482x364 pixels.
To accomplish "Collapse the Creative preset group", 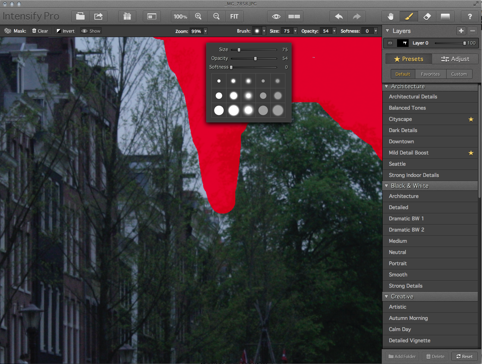I will pyautogui.click(x=387, y=297).
